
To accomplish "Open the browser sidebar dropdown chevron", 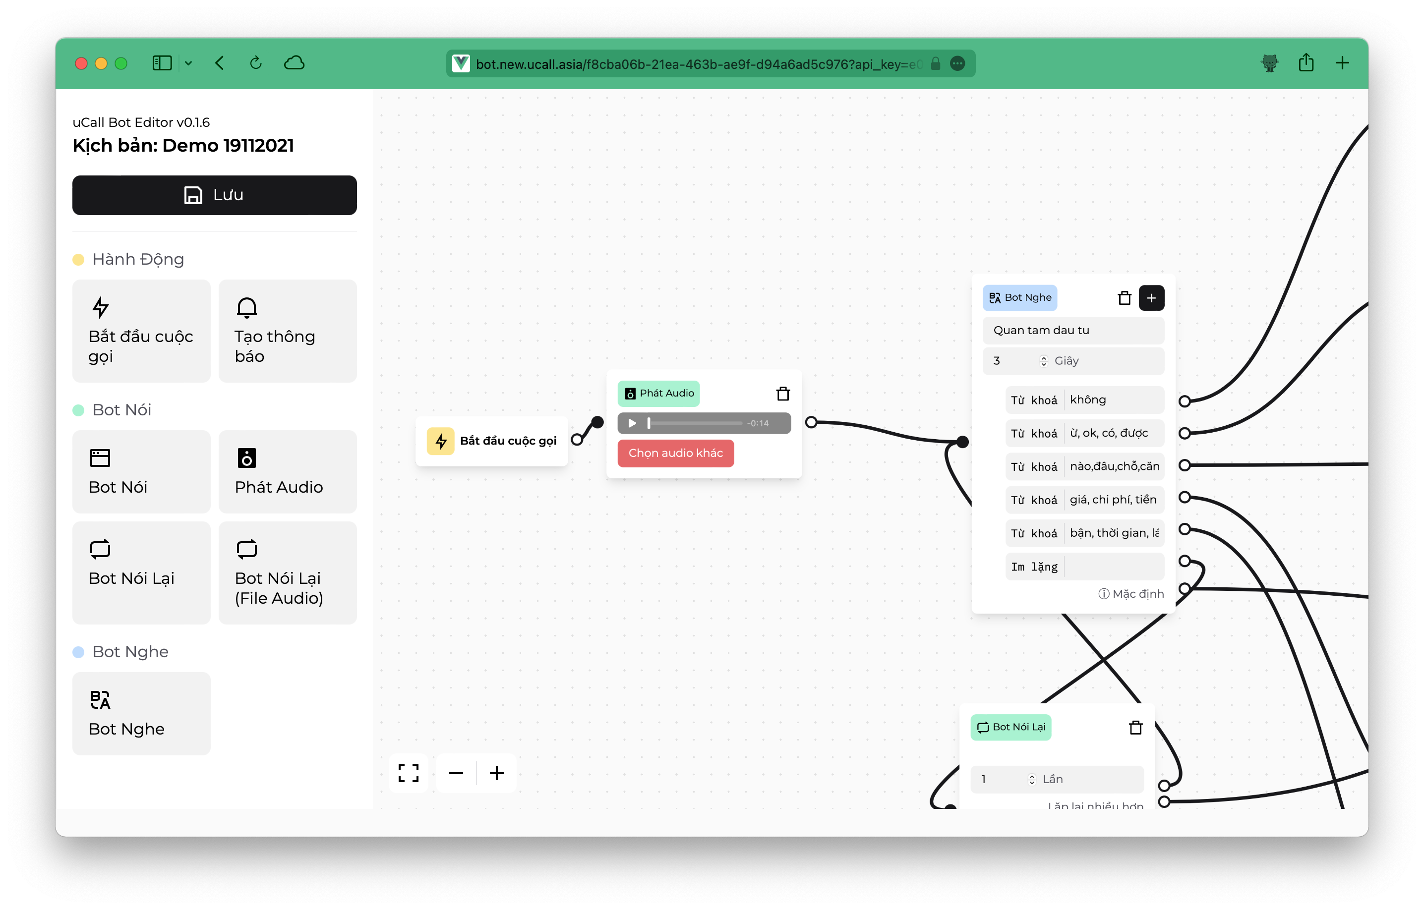I will tap(188, 63).
